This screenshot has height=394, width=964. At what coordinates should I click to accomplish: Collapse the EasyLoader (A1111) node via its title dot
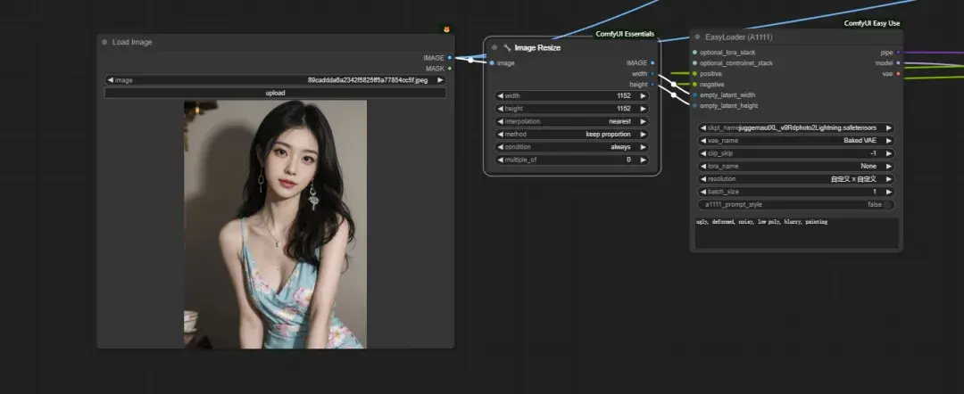[x=697, y=37]
